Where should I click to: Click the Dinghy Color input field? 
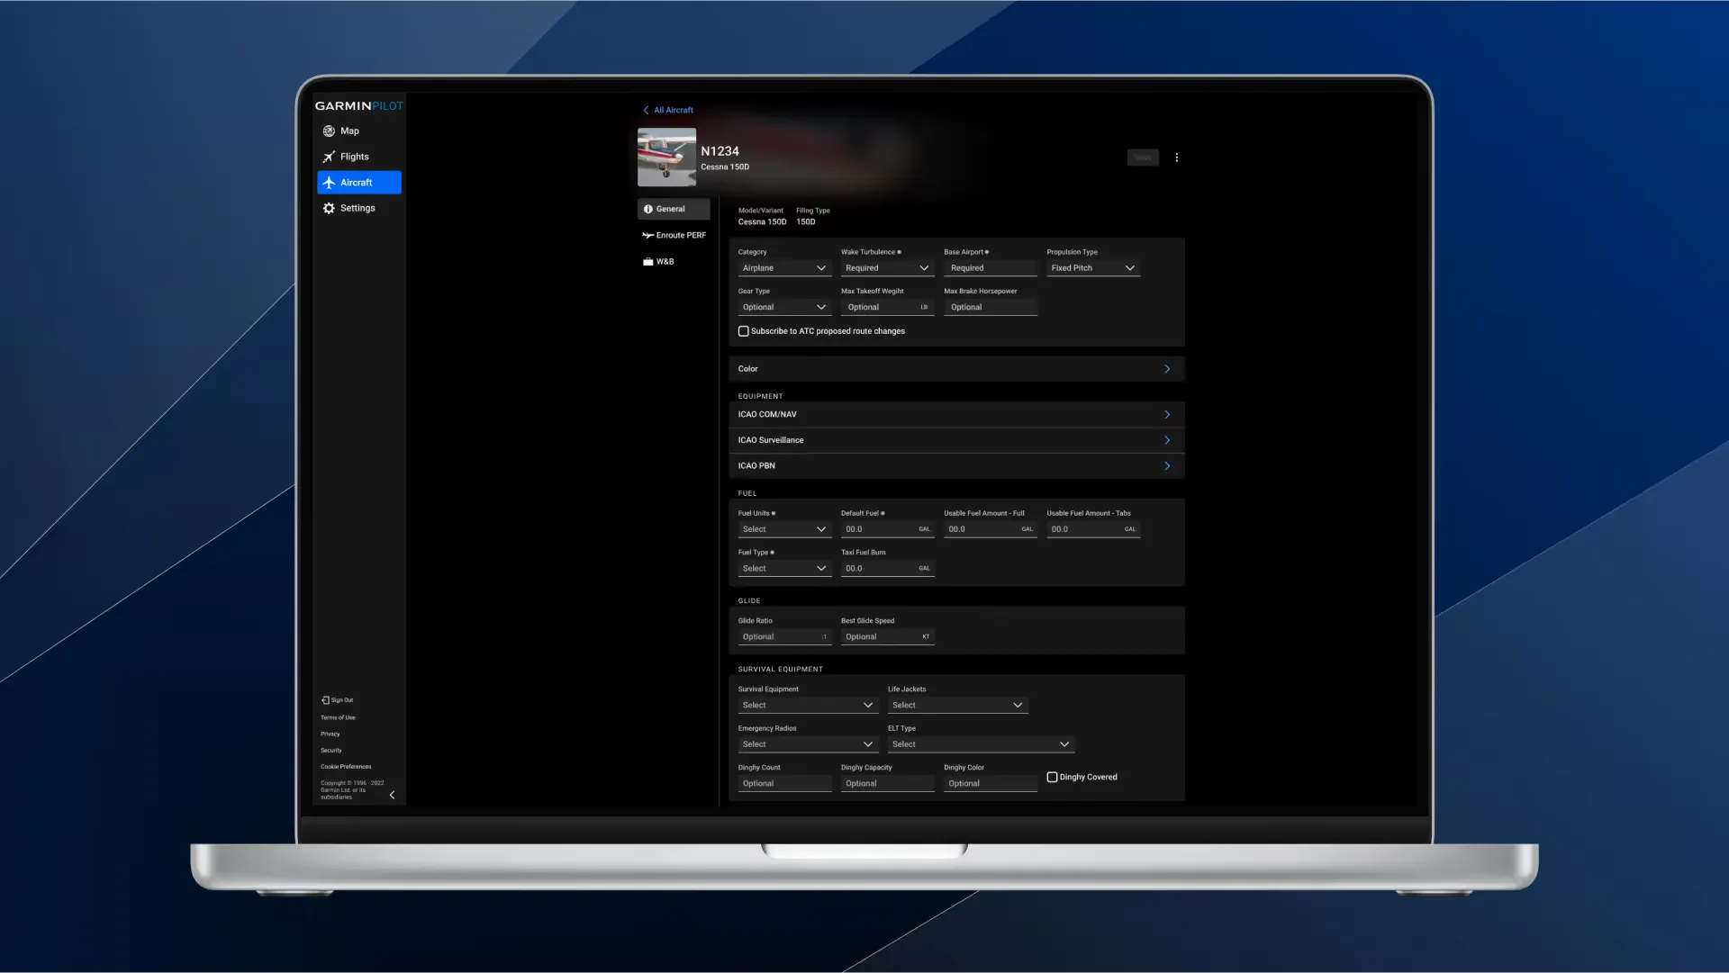coord(990,784)
